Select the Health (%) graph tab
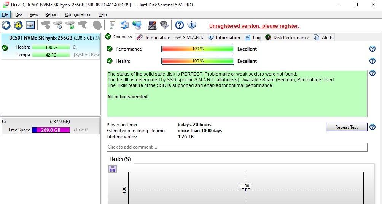The width and height of the screenshot is (382, 204). [120, 159]
